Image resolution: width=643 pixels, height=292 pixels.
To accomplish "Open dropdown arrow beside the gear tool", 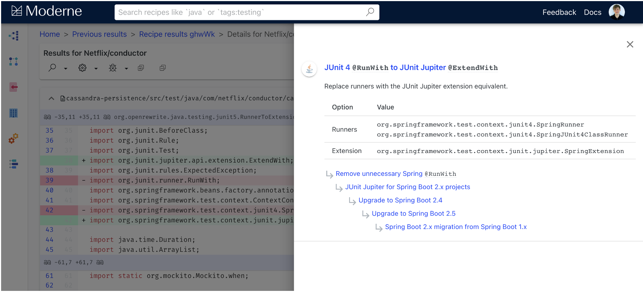I will (x=96, y=69).
